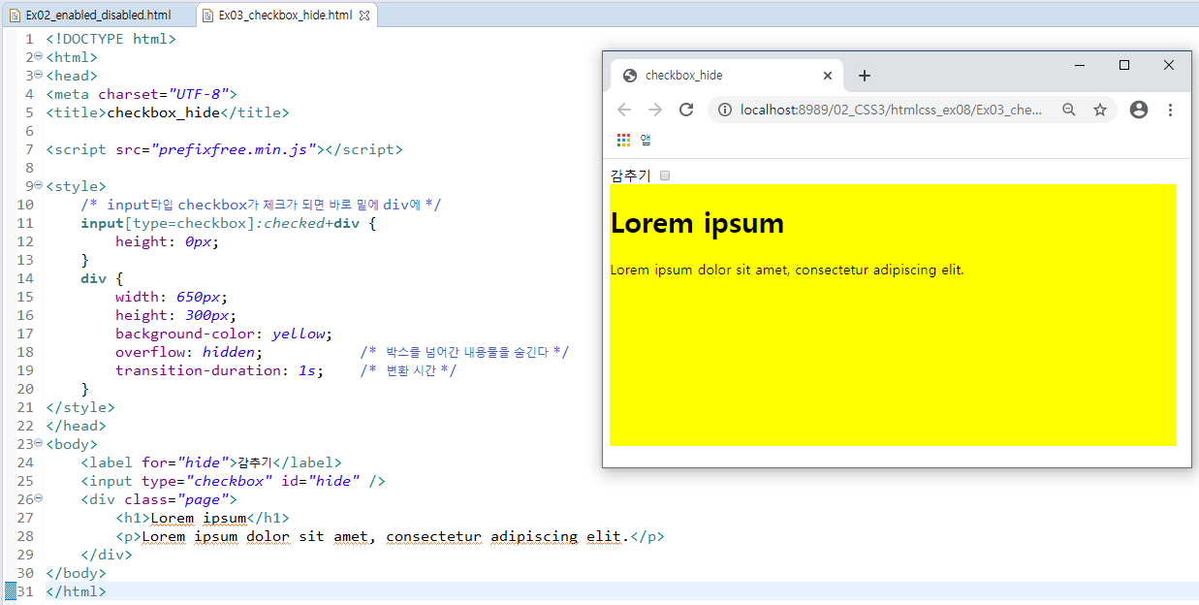Click the 'input[type=checkbox]:checked+div' selector line
Screen dimensions: 1199x605
pyautogui.click(x=228, y=223)
